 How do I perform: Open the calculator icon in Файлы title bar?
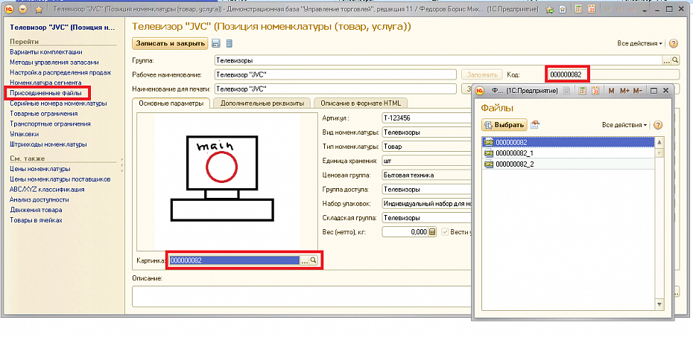(x=581, y=91)
